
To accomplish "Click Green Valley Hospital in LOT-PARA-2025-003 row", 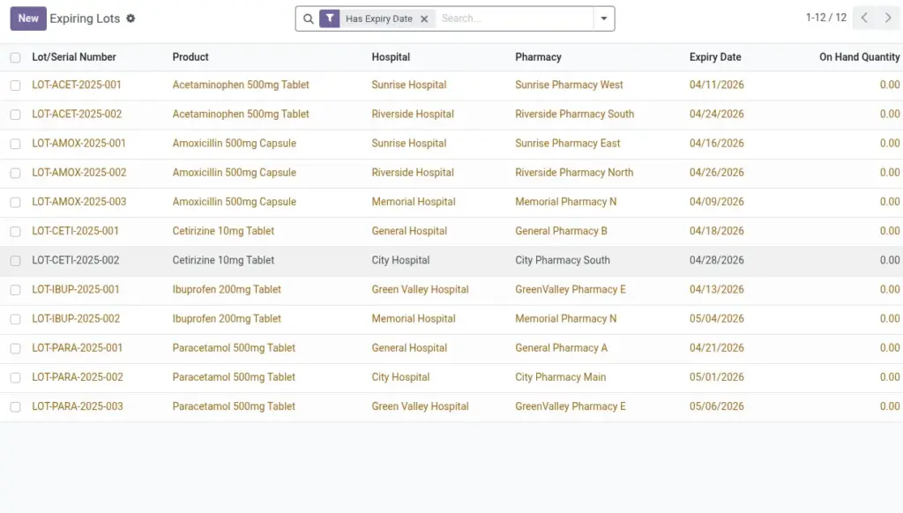I will click(420, 406).
